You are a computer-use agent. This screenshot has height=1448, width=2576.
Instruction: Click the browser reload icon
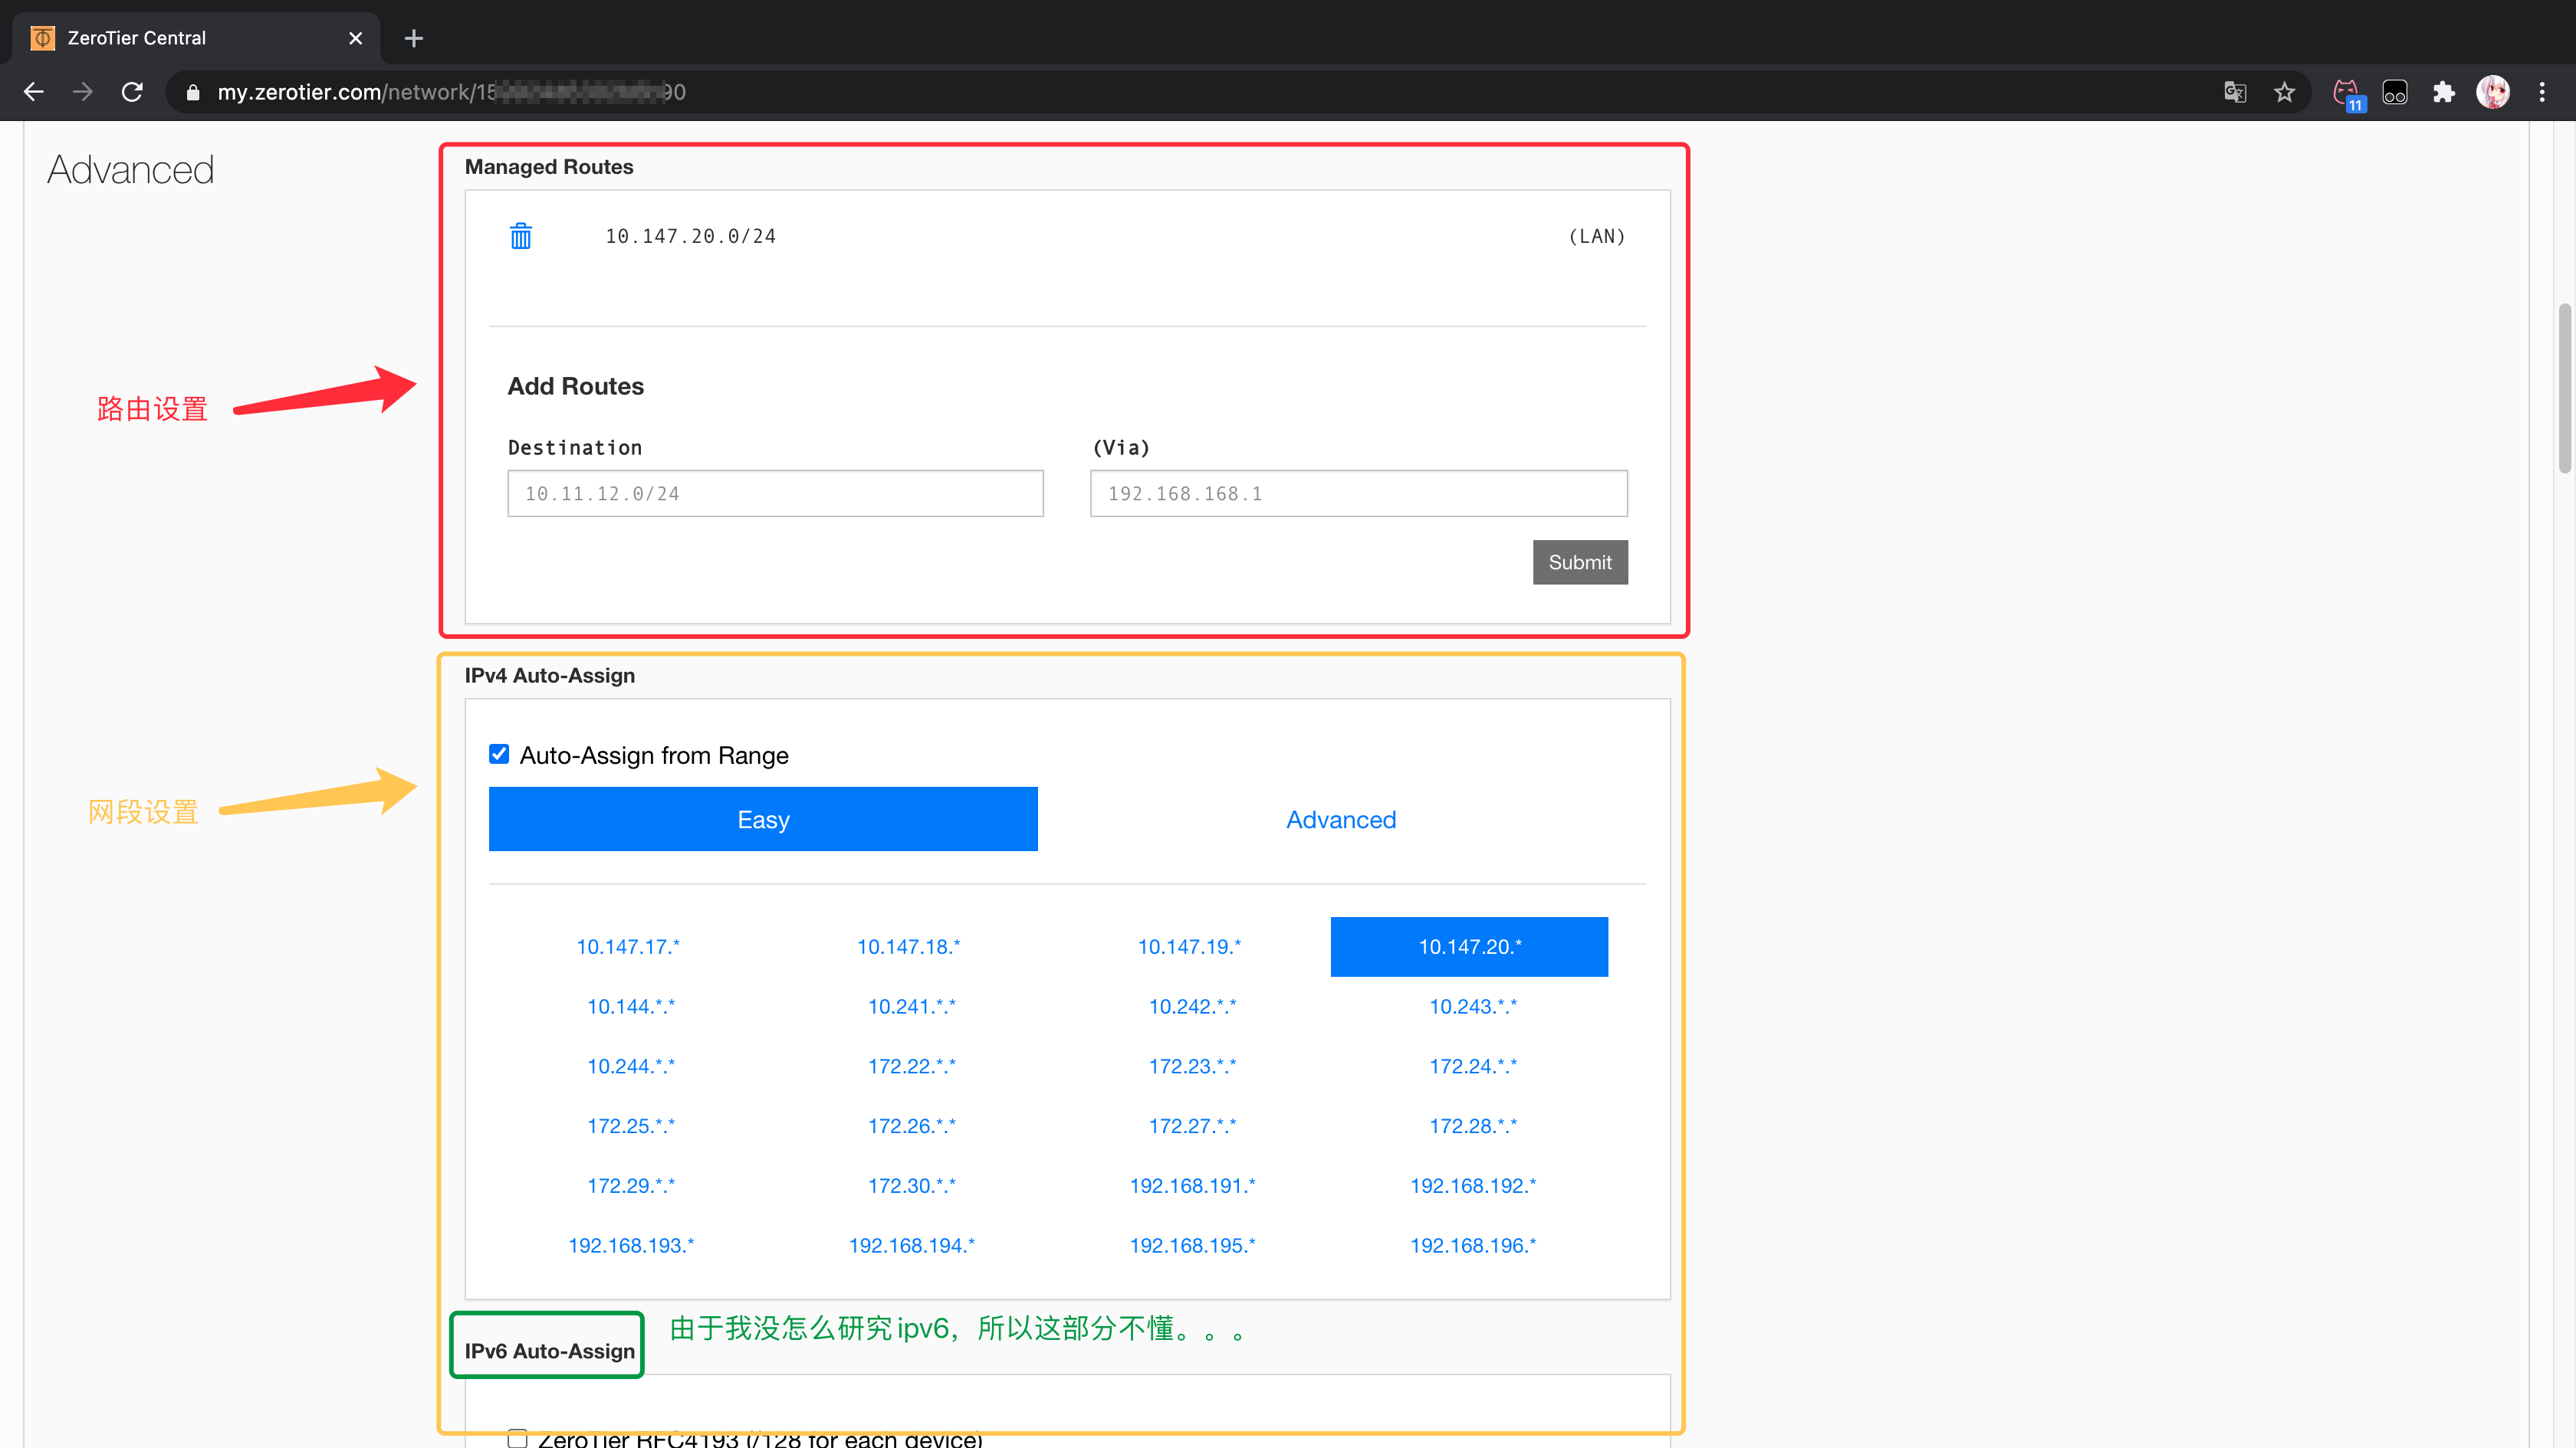pyautogui.click(x=132, y=92)
